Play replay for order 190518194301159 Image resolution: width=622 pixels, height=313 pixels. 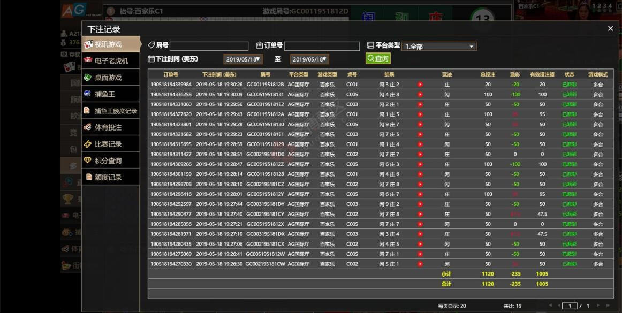(x=420, y=174)
